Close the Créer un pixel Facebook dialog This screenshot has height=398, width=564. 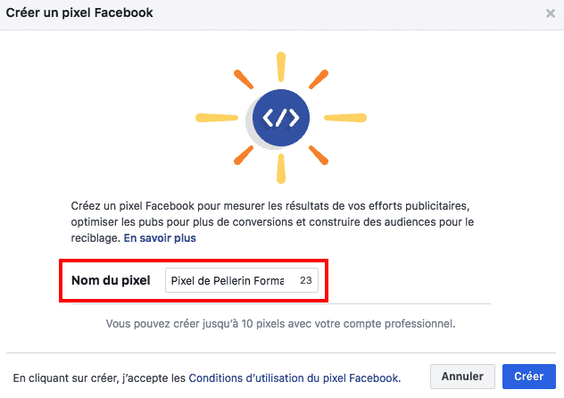pyautogui.click(x=550, y=13)
